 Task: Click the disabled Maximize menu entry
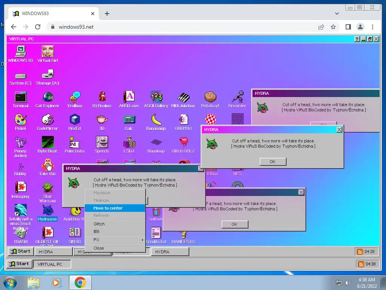(115, 193)
